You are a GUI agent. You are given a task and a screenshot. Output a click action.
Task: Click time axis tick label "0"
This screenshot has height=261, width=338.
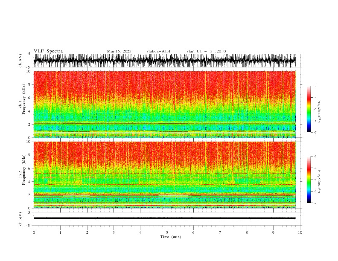click(x=34, y=232)
